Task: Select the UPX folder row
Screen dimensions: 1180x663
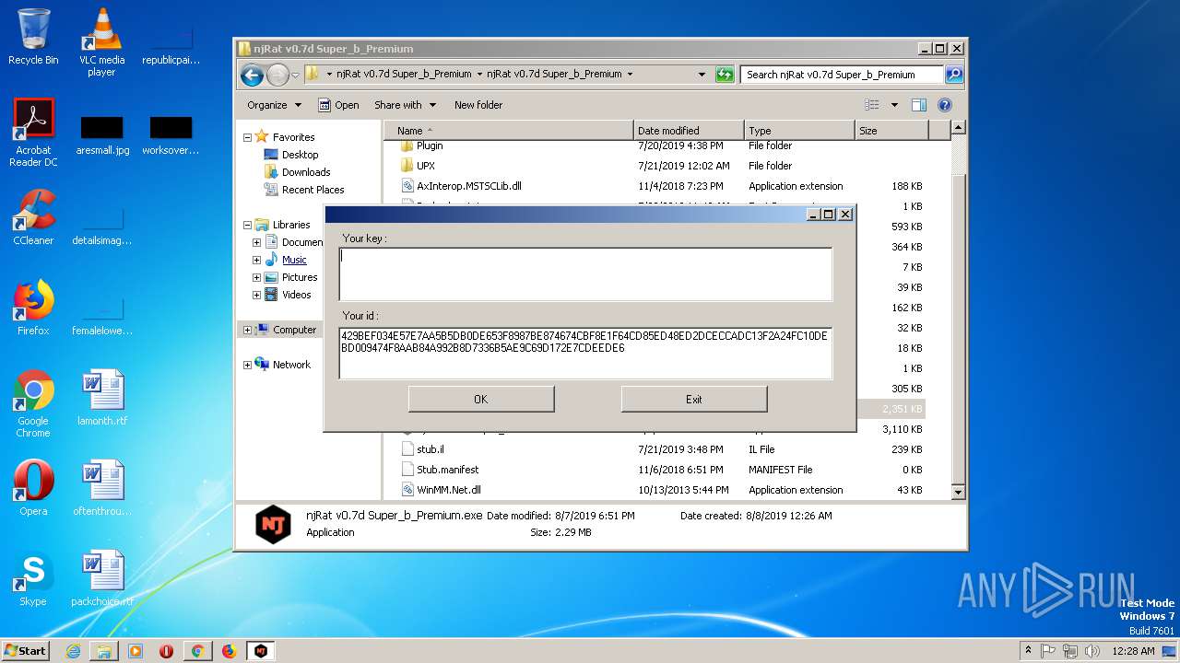Action: (662, 166)
